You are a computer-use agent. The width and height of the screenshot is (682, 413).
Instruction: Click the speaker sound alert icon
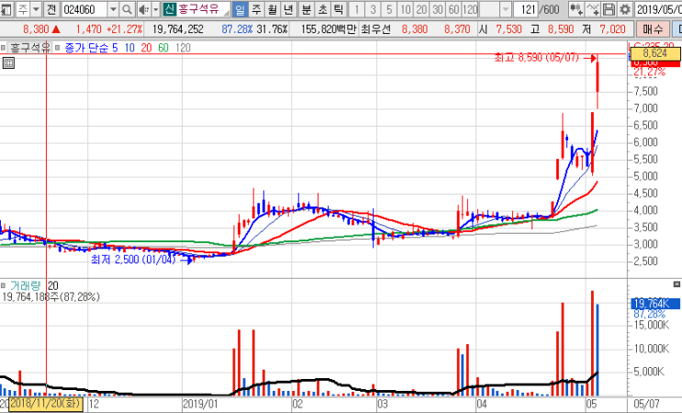pos(143,8)
